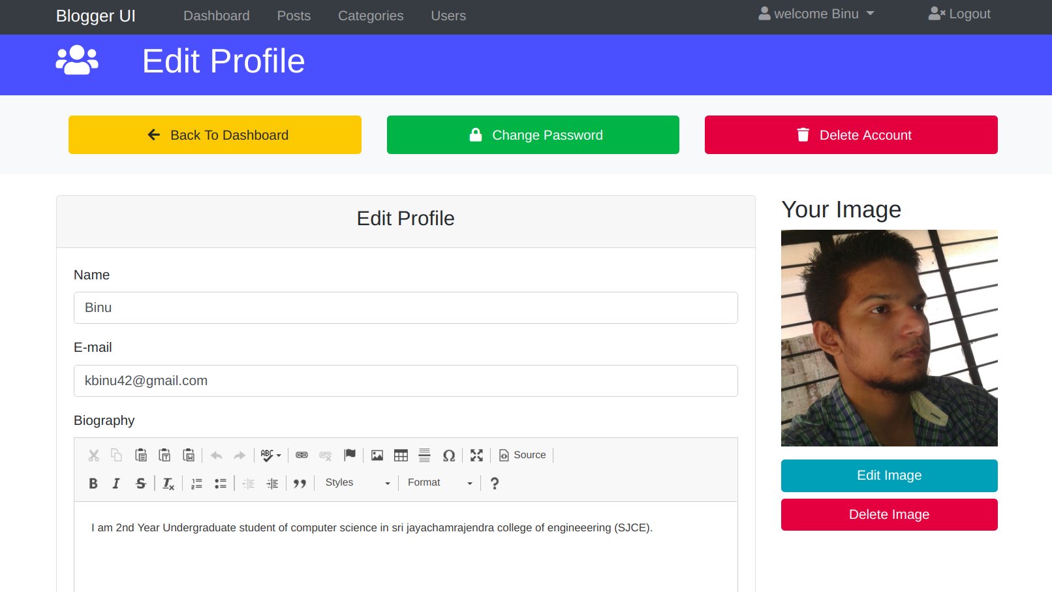The height and width of the screenshot is (592, 1052).
Task: Open the Format dropdown
Action: (440, 483)
